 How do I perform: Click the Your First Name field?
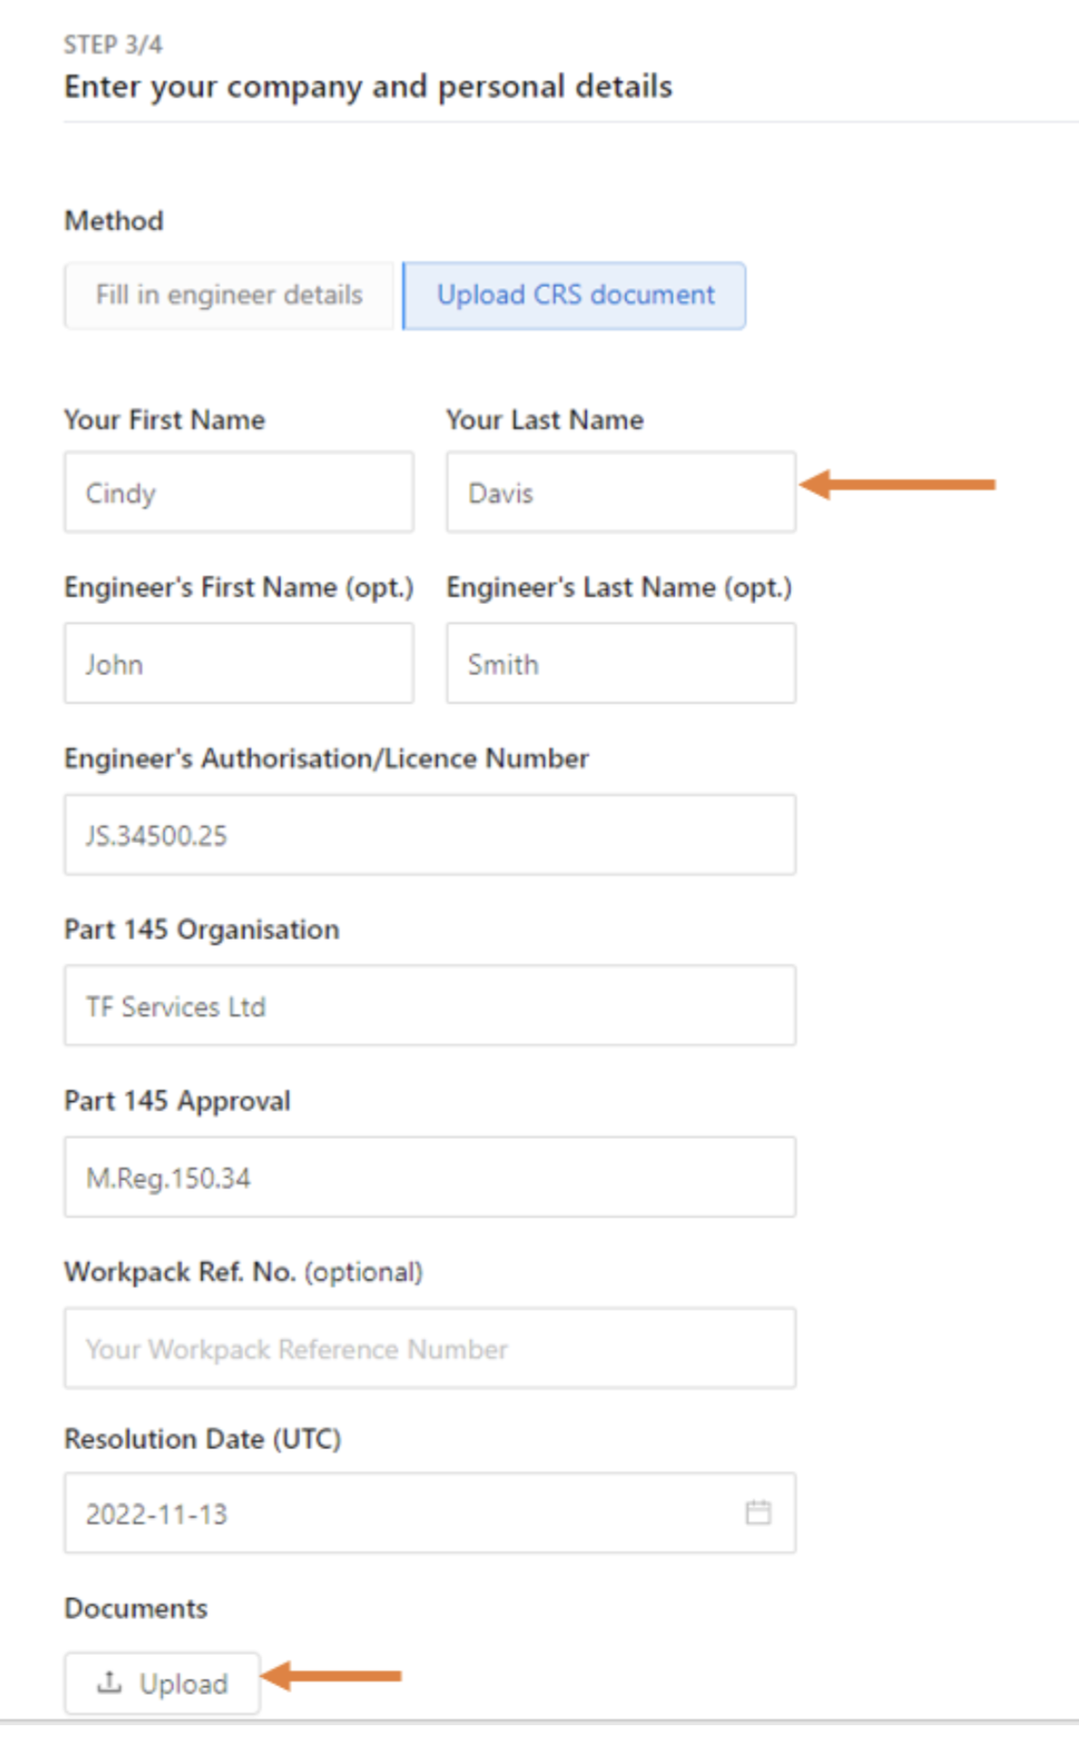[239, 492]
